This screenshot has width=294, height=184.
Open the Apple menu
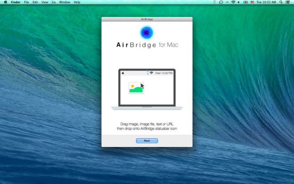(x=5, y=2)
